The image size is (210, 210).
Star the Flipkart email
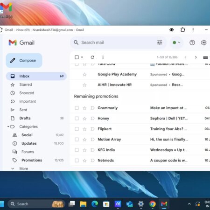pyautogui.click(x=84, y=129)
